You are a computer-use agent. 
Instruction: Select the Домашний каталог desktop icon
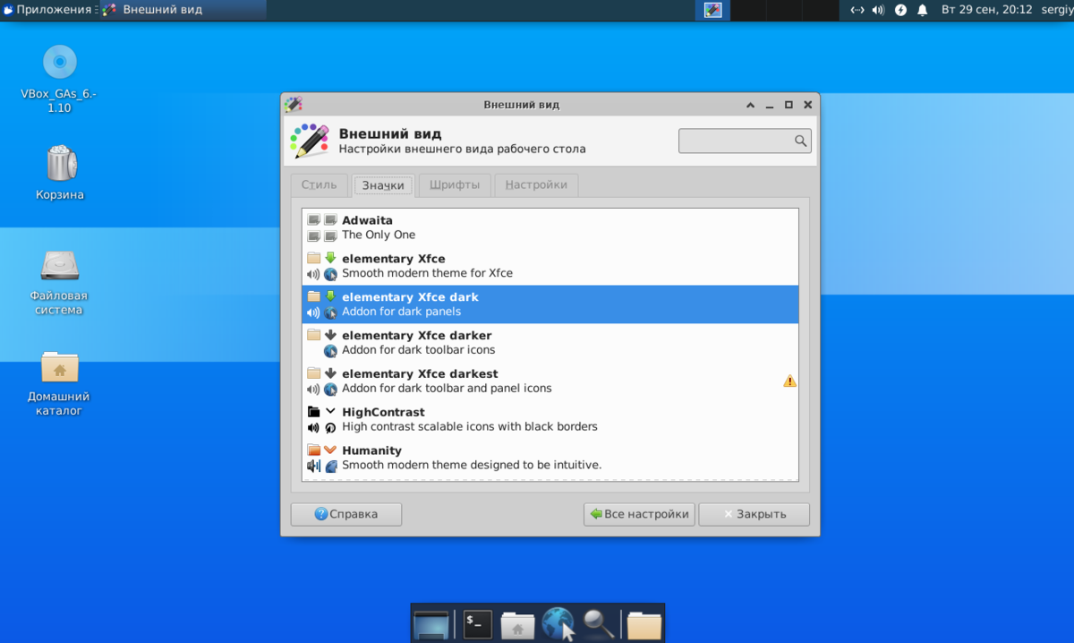tap(59, 382)
